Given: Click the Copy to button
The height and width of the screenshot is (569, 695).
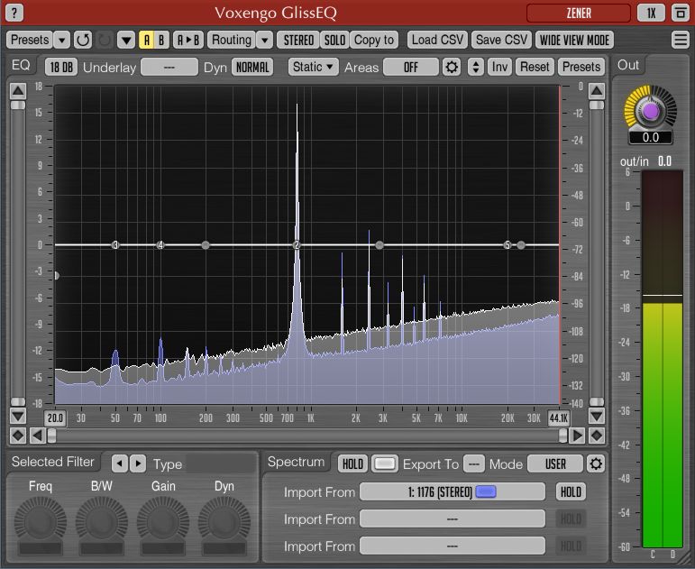Looking at the screenshot, I should (x=374, y=40).
